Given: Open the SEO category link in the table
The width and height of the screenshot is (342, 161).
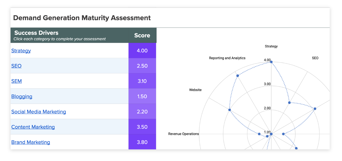Looking at the screenshot, I should click(16, 66).
